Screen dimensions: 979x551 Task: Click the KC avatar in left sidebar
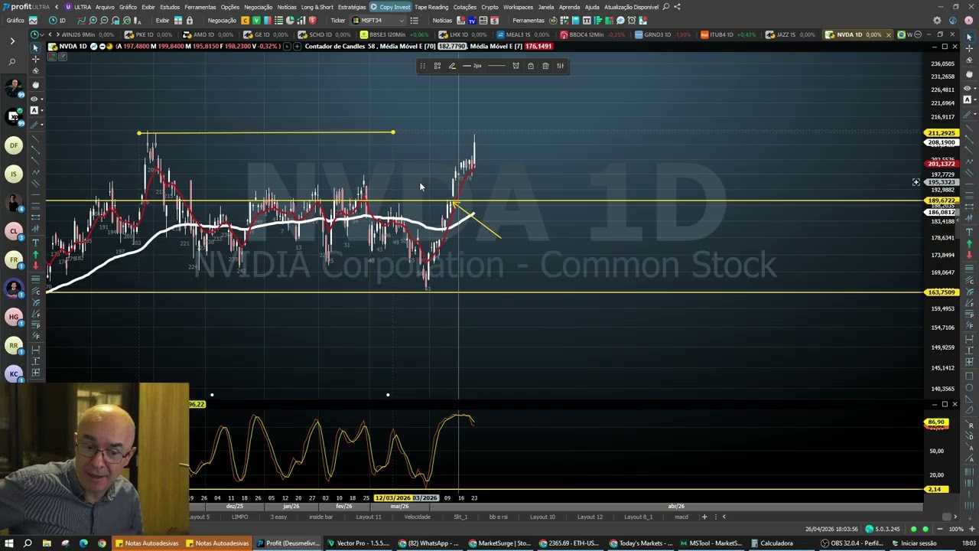click(14, 374)
